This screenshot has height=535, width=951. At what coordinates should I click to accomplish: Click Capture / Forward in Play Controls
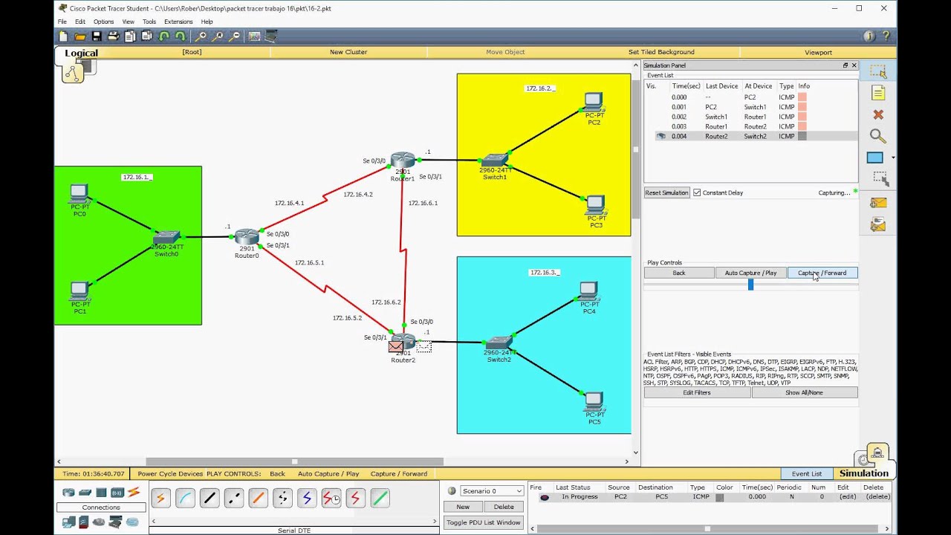click(x=822, y=273)
